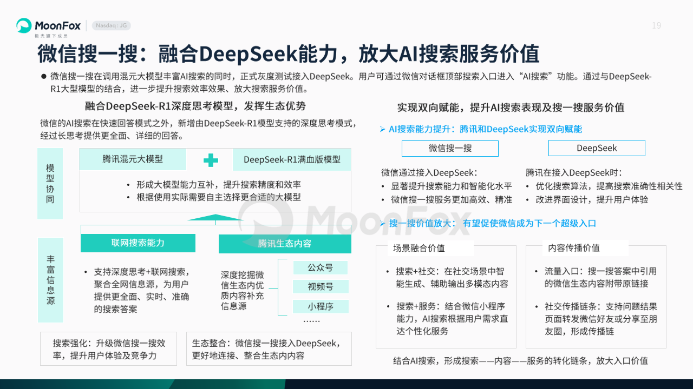
Task: Select the DeepSeek-R1满血版模型 box
Action: point(292,159)
